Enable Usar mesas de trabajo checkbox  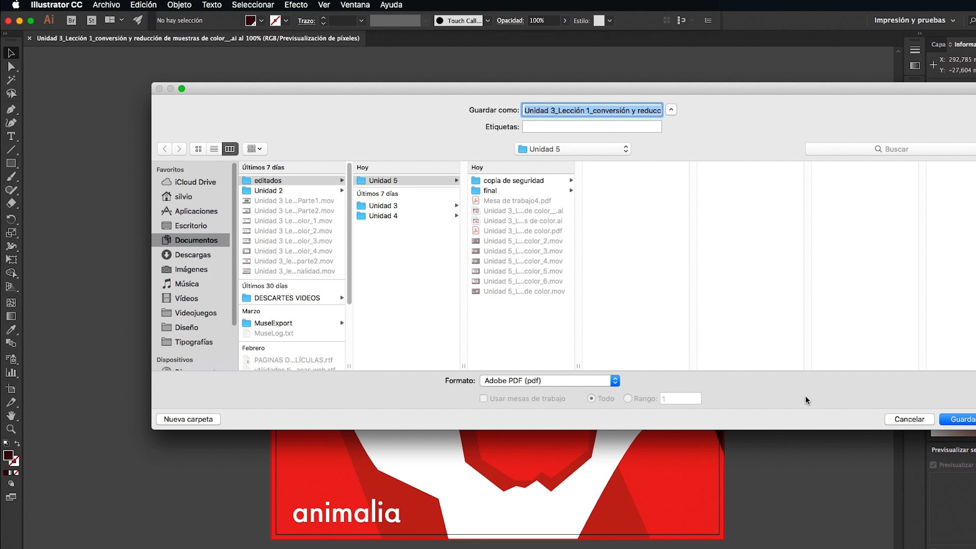[483, 399]
